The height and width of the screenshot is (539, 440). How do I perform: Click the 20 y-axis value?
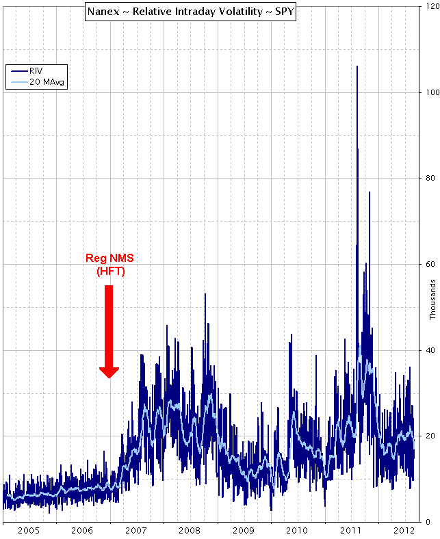430,436
